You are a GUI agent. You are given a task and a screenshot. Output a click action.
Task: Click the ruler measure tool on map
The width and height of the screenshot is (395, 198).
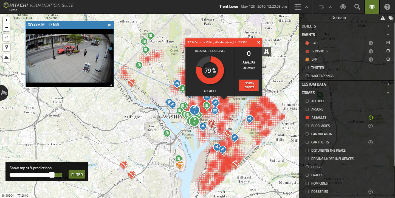[x=6, y=37]
